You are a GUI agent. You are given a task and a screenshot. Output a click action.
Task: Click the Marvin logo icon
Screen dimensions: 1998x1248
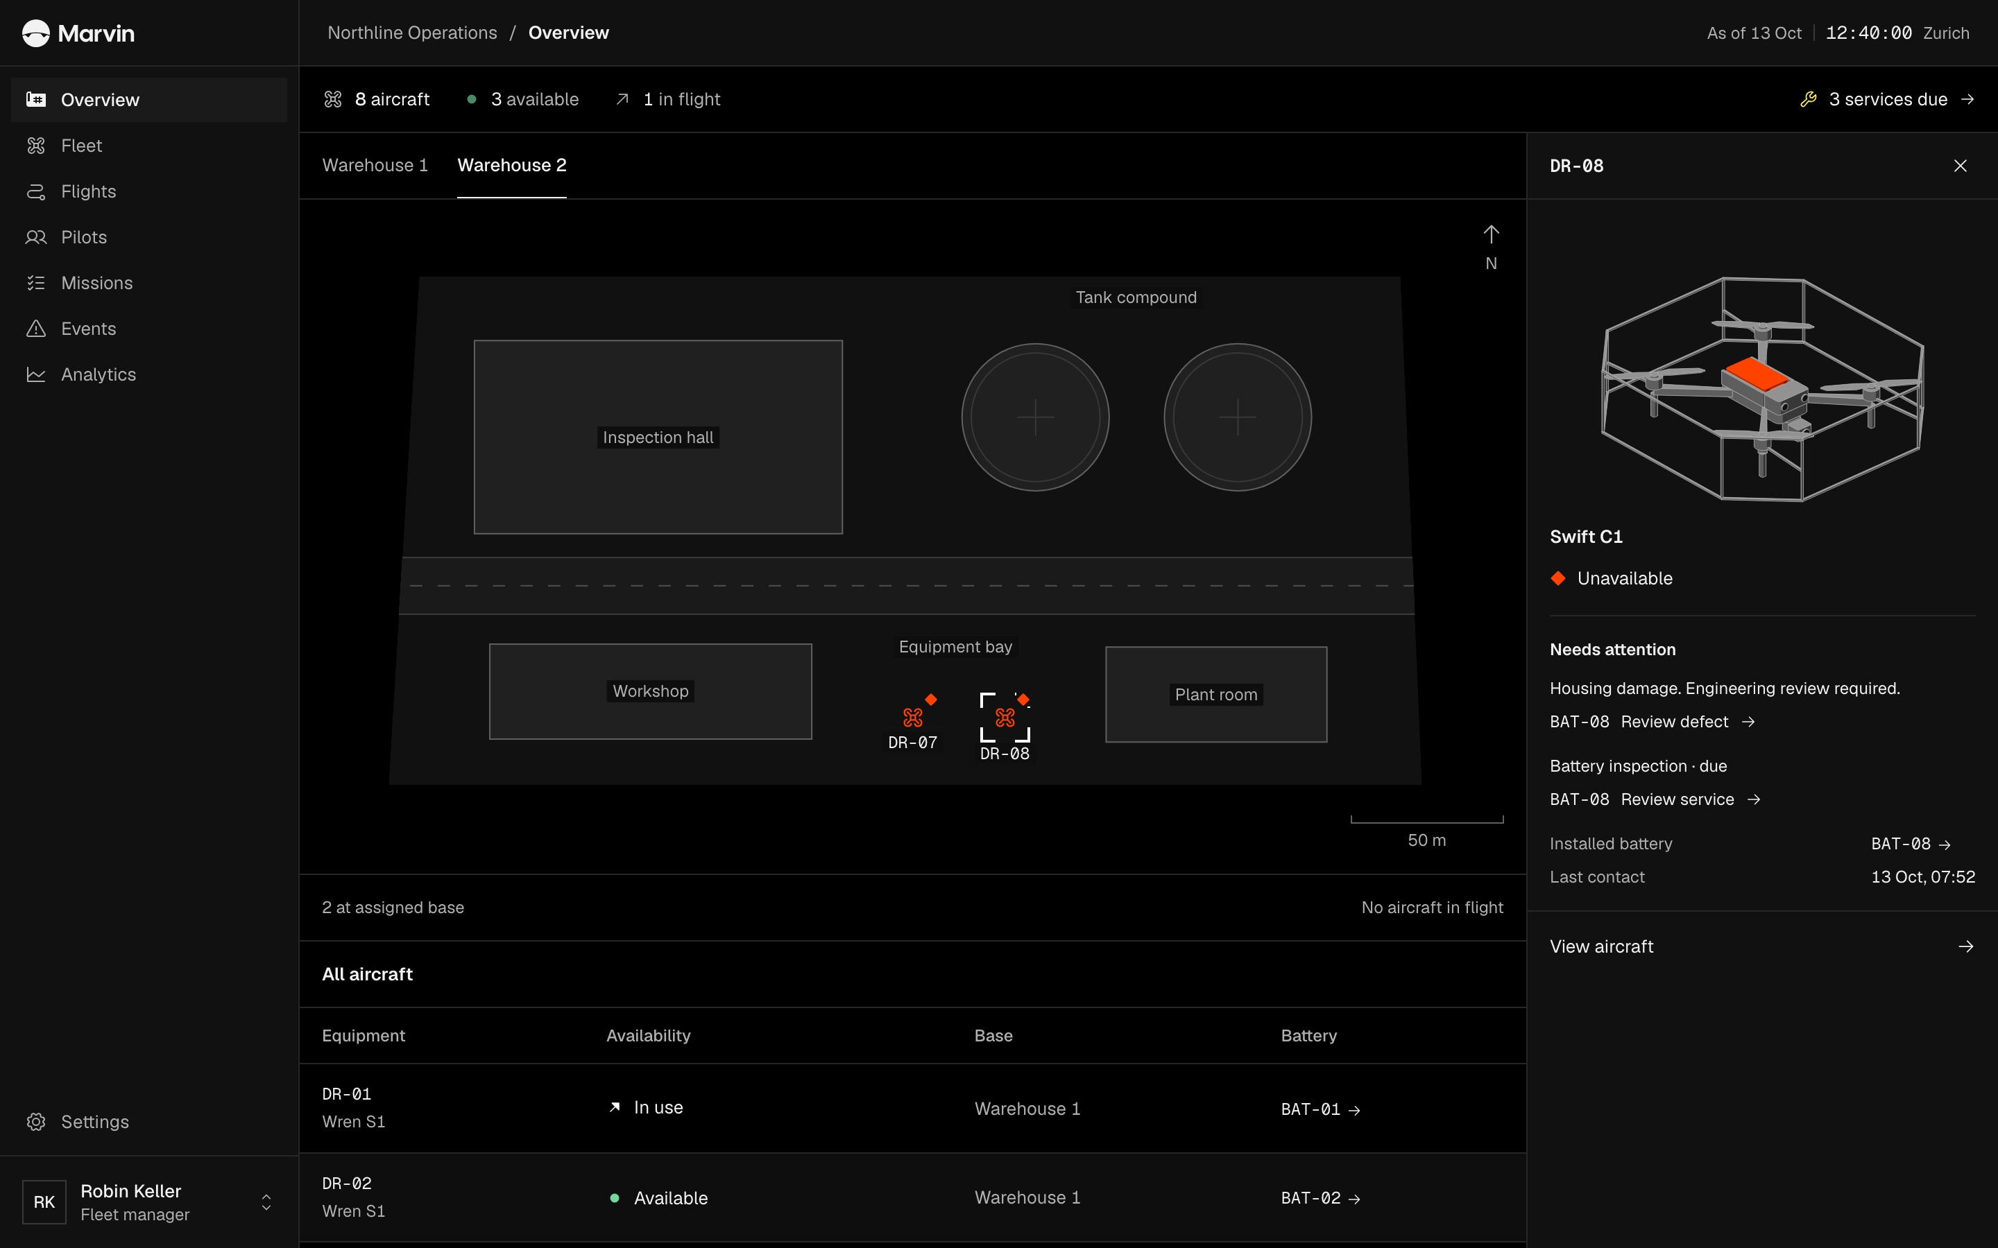click(x=35, y=33)
